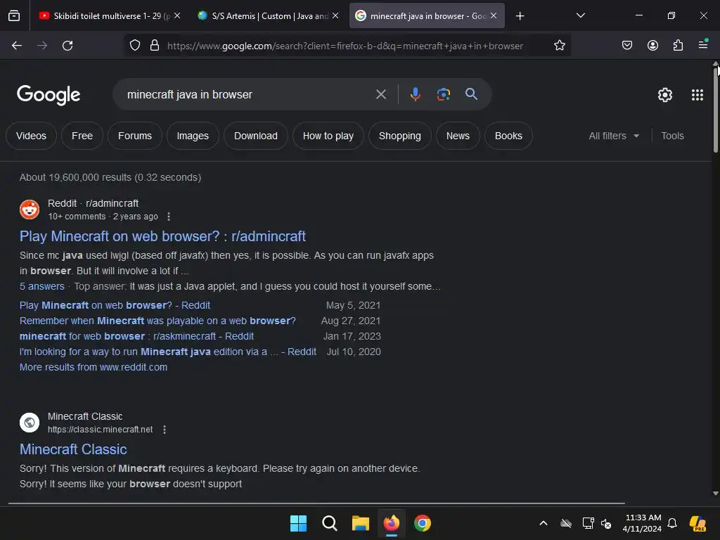This screenshot has height=540, width=720.
Task: Open the Google apps grid
Action: (x=697, y=95)
